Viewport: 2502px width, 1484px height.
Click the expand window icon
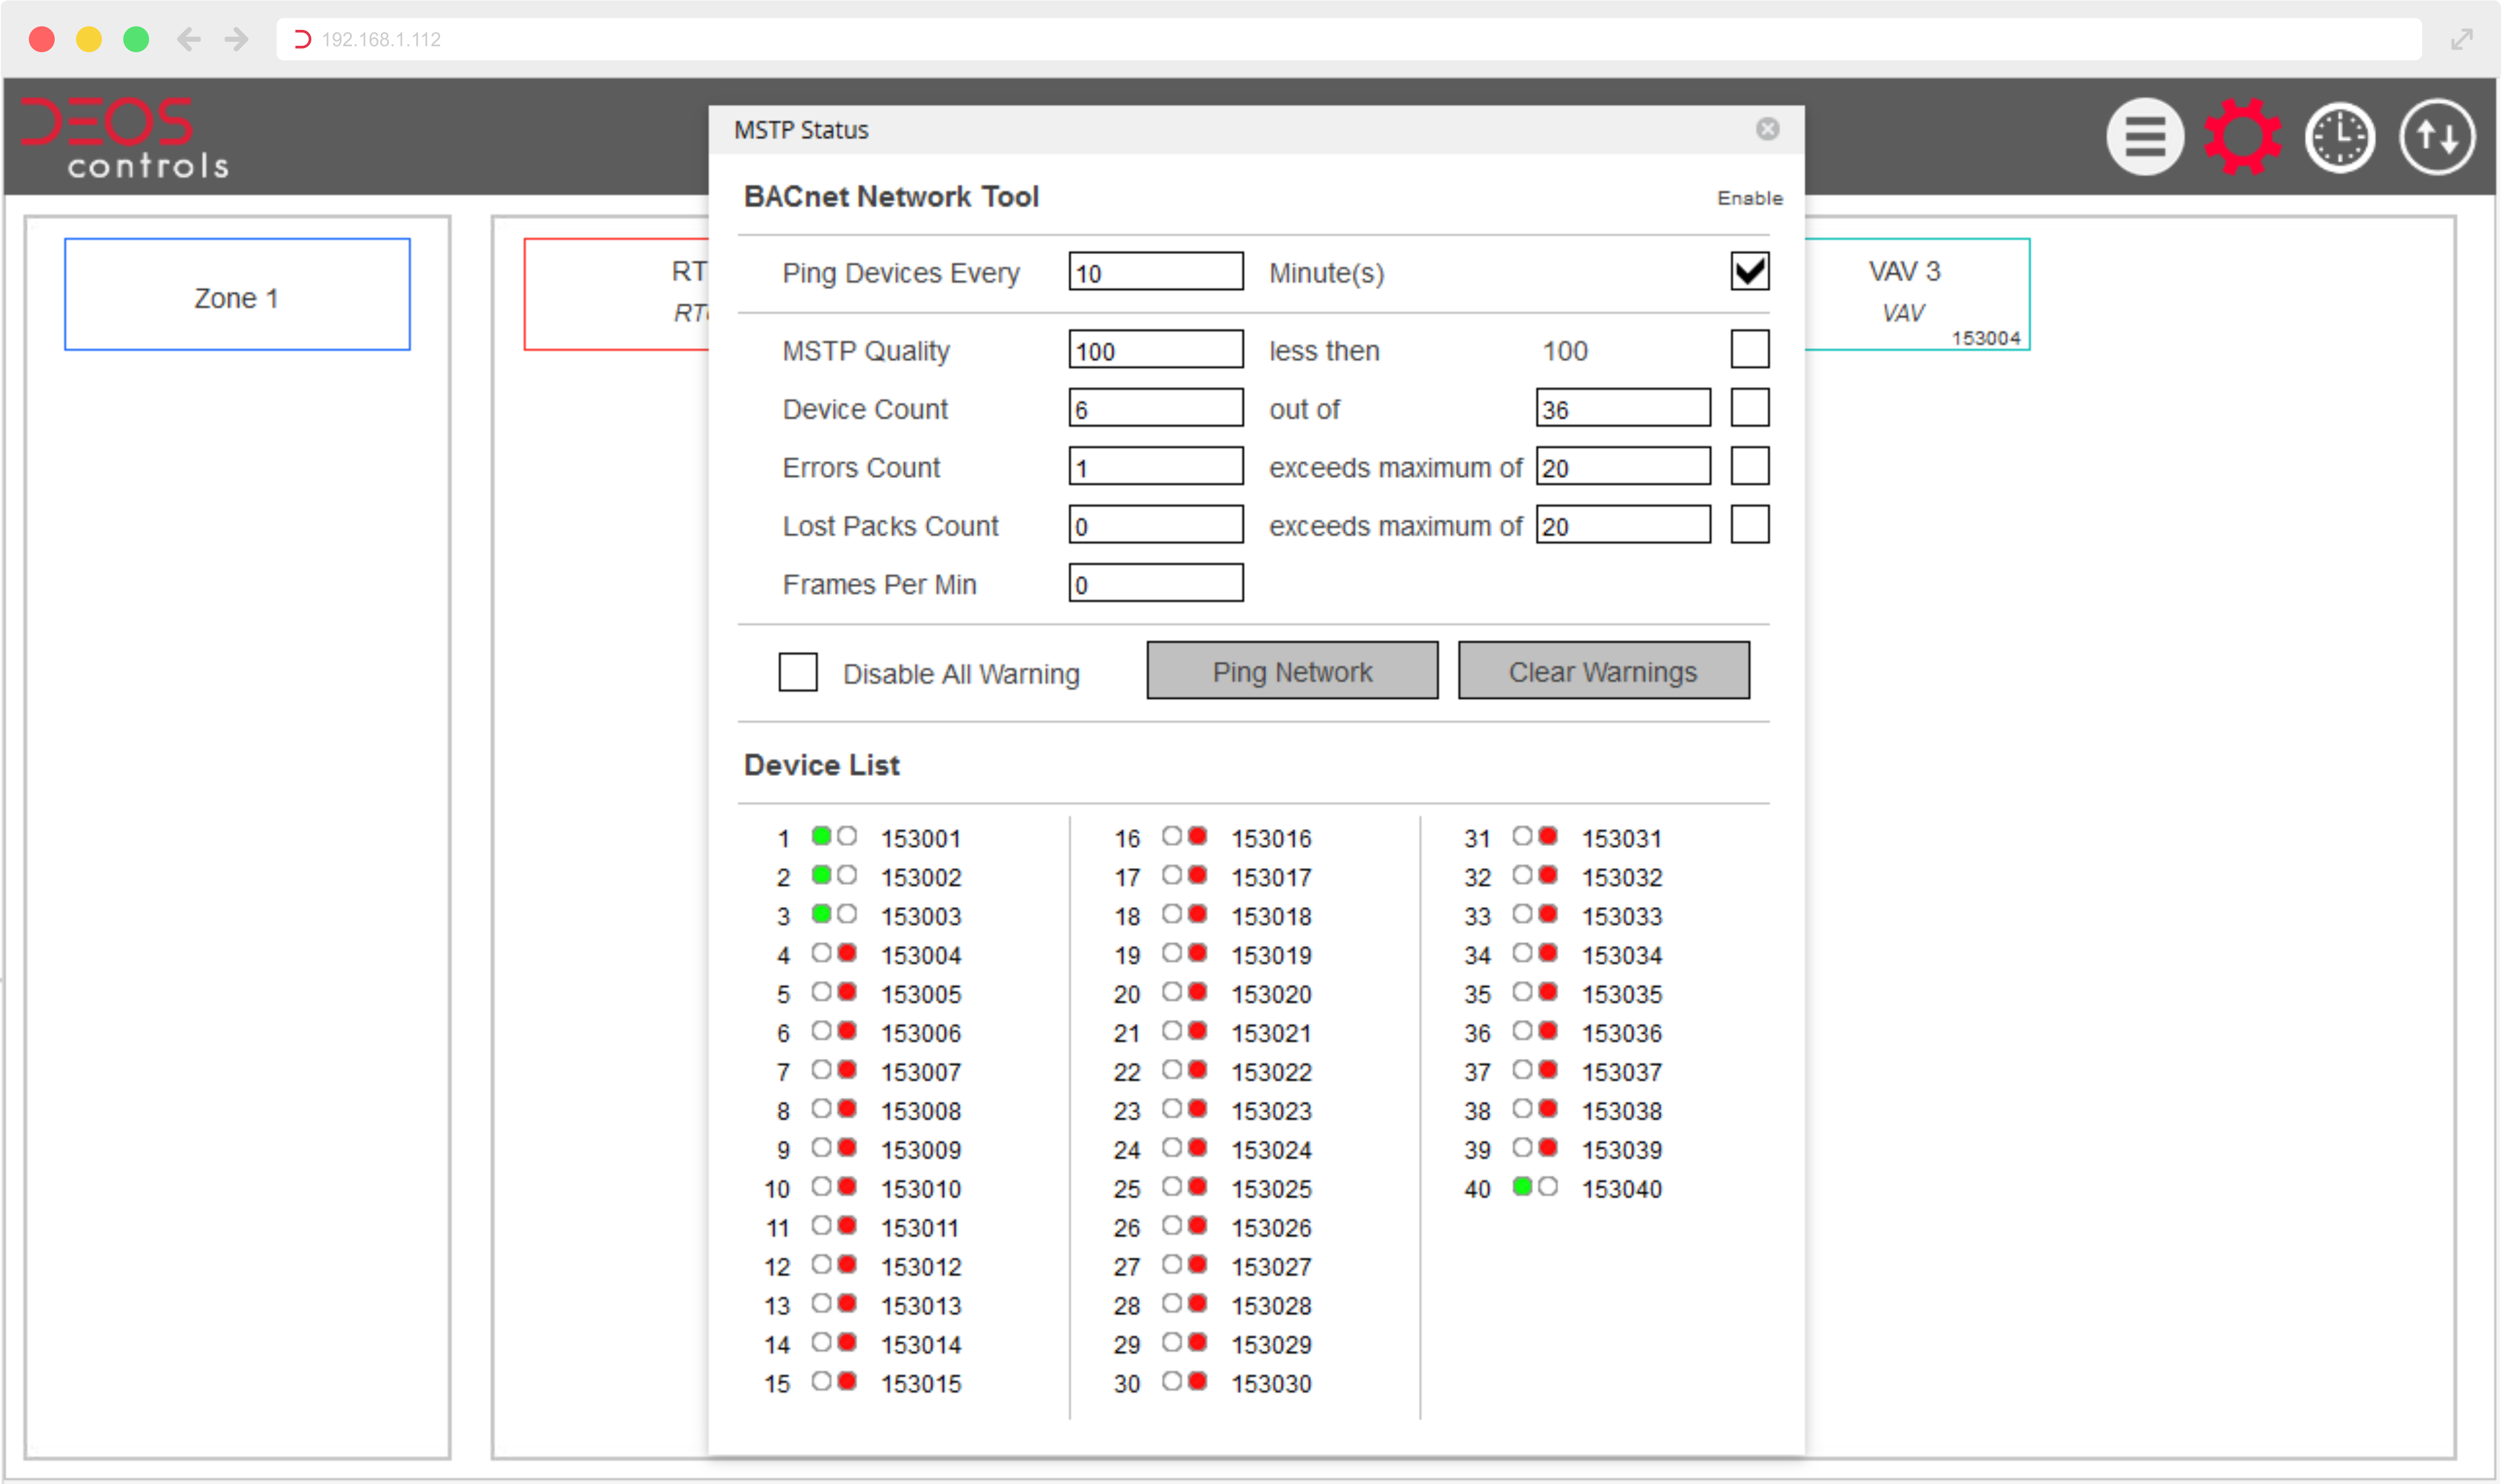[2461, 39]
